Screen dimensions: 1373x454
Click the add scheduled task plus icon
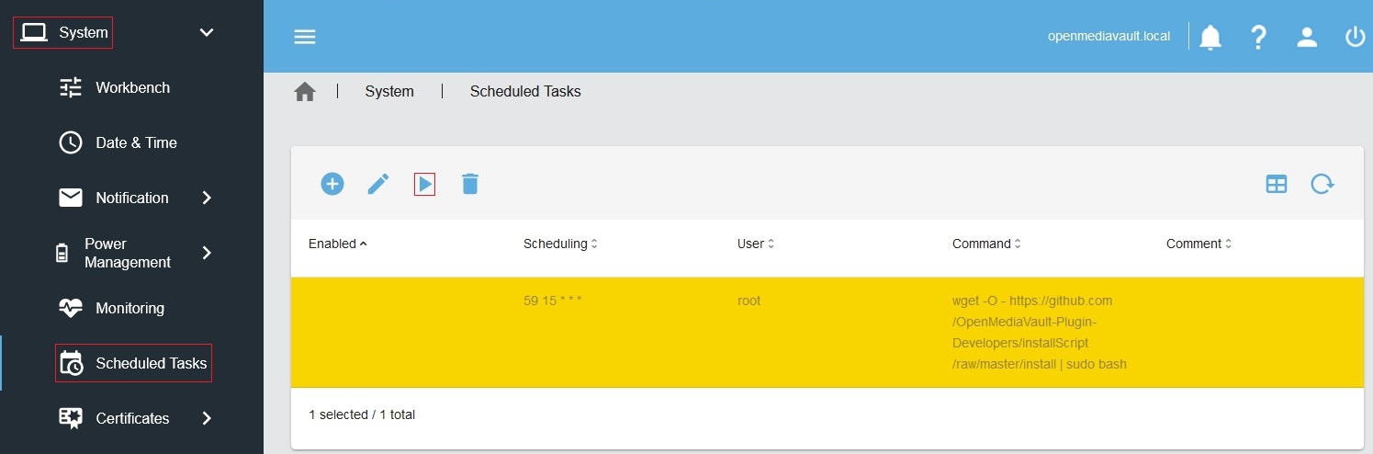click(332, 184)
